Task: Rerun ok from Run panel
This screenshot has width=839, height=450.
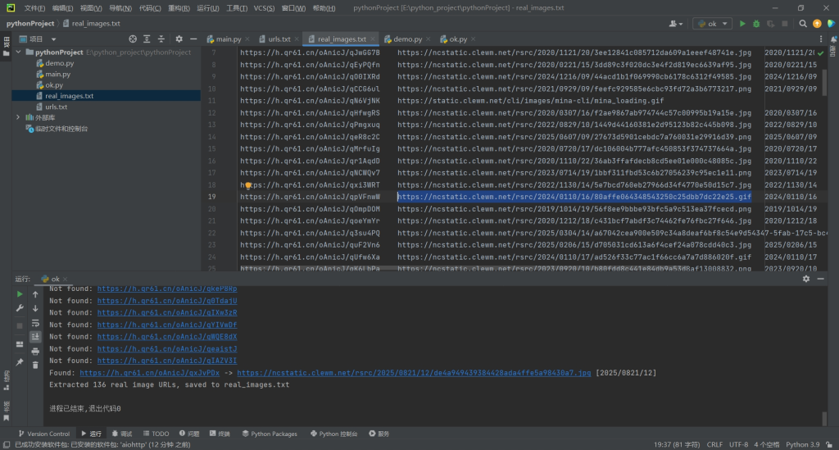Action: [20, 294]
